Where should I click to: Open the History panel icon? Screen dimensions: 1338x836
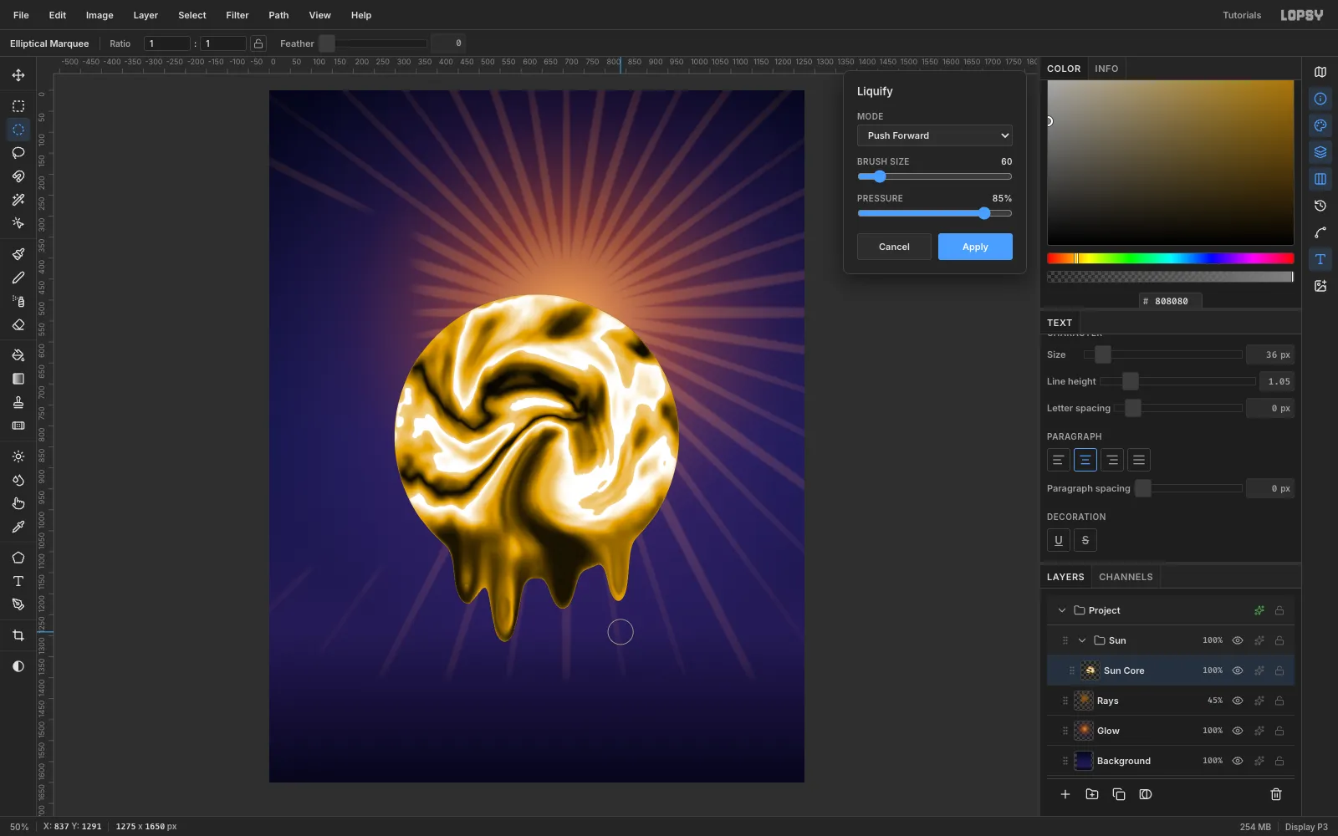1320,206
